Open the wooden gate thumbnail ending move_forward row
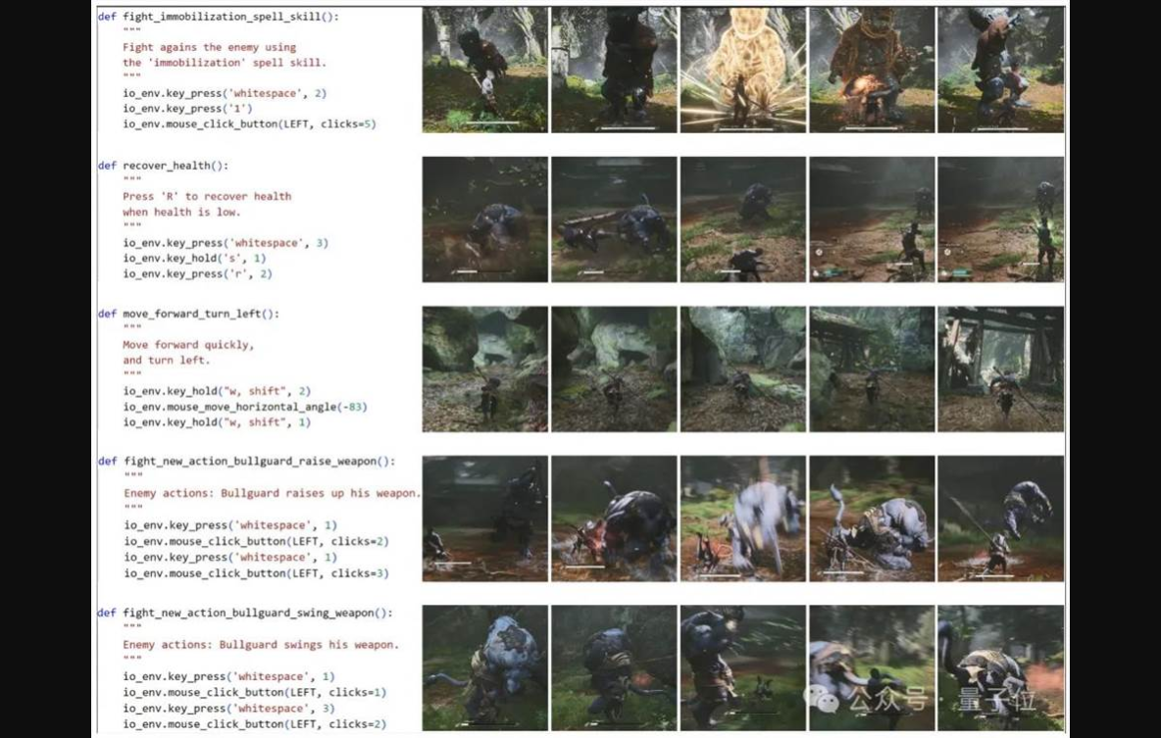This screenshot has width=1161, height=738. pyautogui.click(x=1000, y=369)
